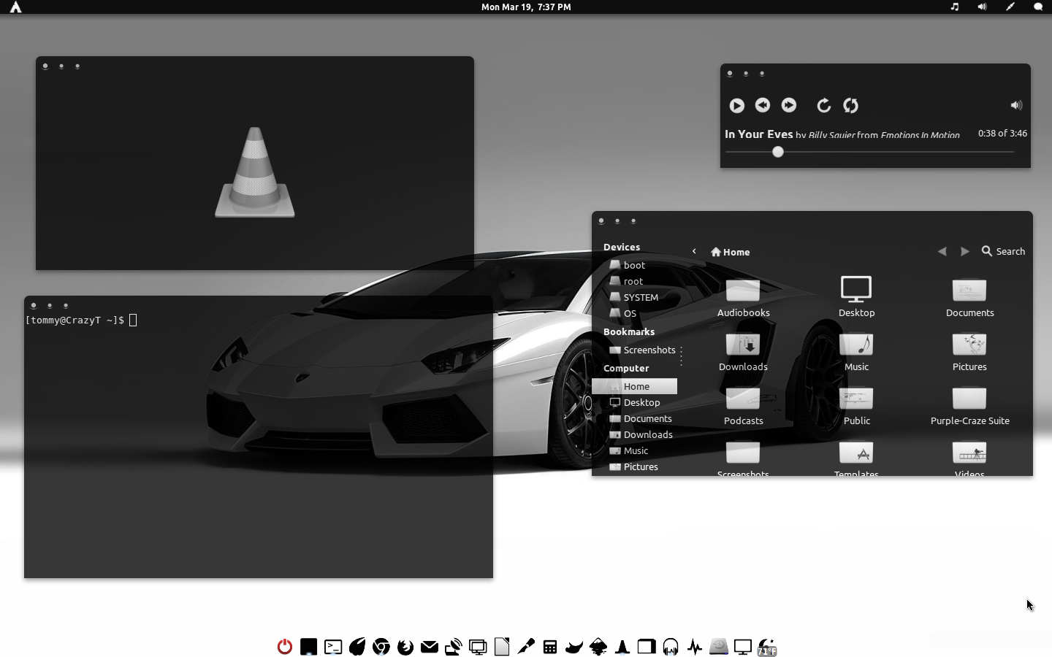Viewport: 1052px width, 657px height.
Task: Open the Arch logo activities menu
Action: point(15,7)
